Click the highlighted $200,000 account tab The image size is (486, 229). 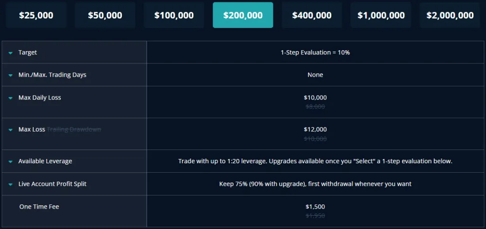pyautogui.click(x=243, y=15)
